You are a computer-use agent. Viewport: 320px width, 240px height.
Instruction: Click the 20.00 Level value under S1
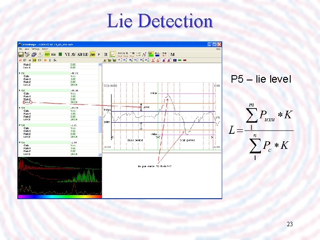(74, 85)
